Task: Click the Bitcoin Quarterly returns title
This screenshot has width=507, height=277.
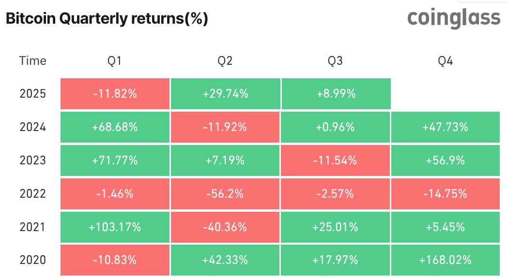Action: (107, 19)
